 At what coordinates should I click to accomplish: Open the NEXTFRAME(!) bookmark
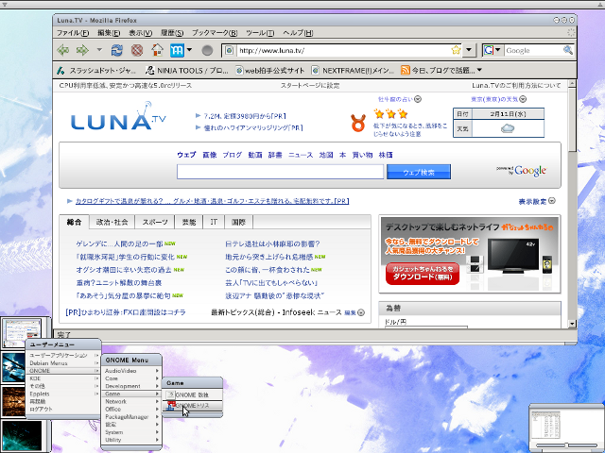[353, 71]
